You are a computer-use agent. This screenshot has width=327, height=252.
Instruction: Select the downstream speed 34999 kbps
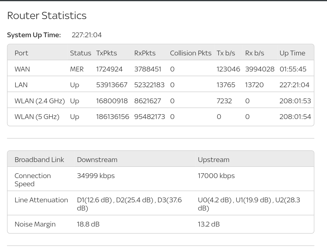coord(96,176)
